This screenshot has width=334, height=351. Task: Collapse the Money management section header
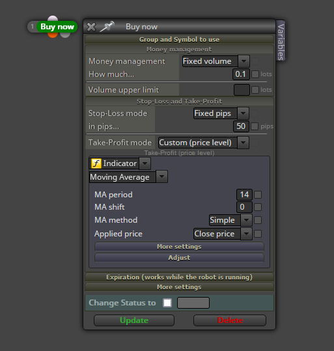pyautogui.click(x=179, y=49)
